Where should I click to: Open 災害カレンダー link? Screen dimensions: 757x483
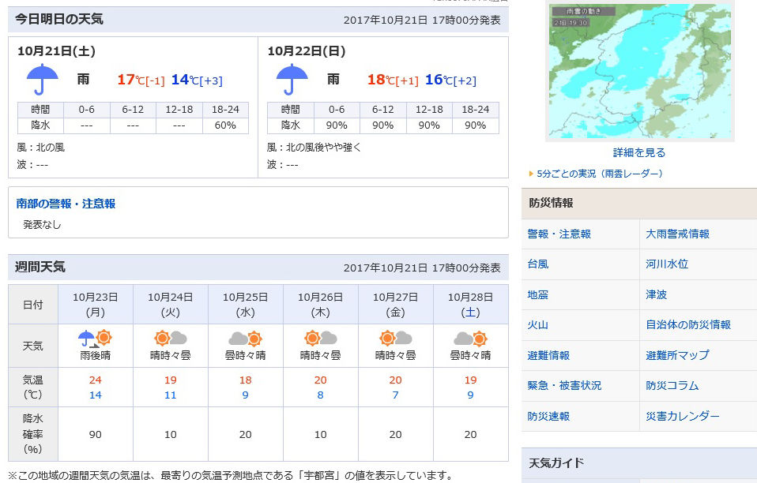(x=683, y=416)
